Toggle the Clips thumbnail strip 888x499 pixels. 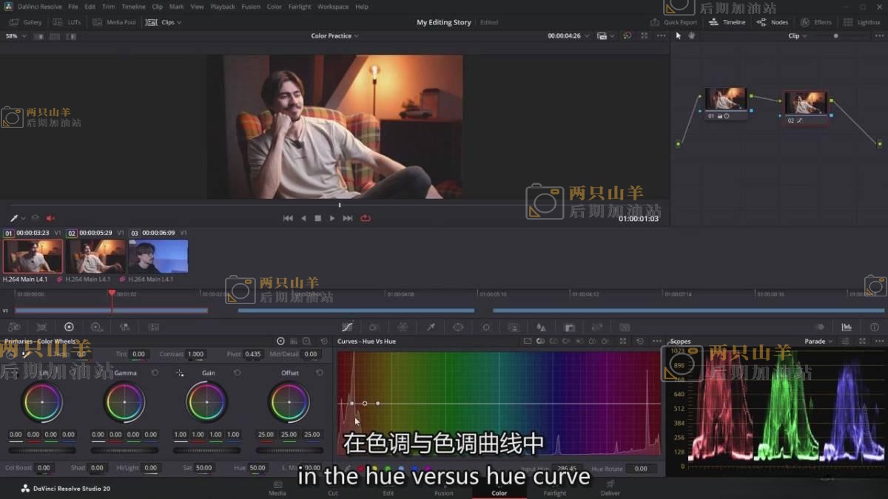point(164,22)
